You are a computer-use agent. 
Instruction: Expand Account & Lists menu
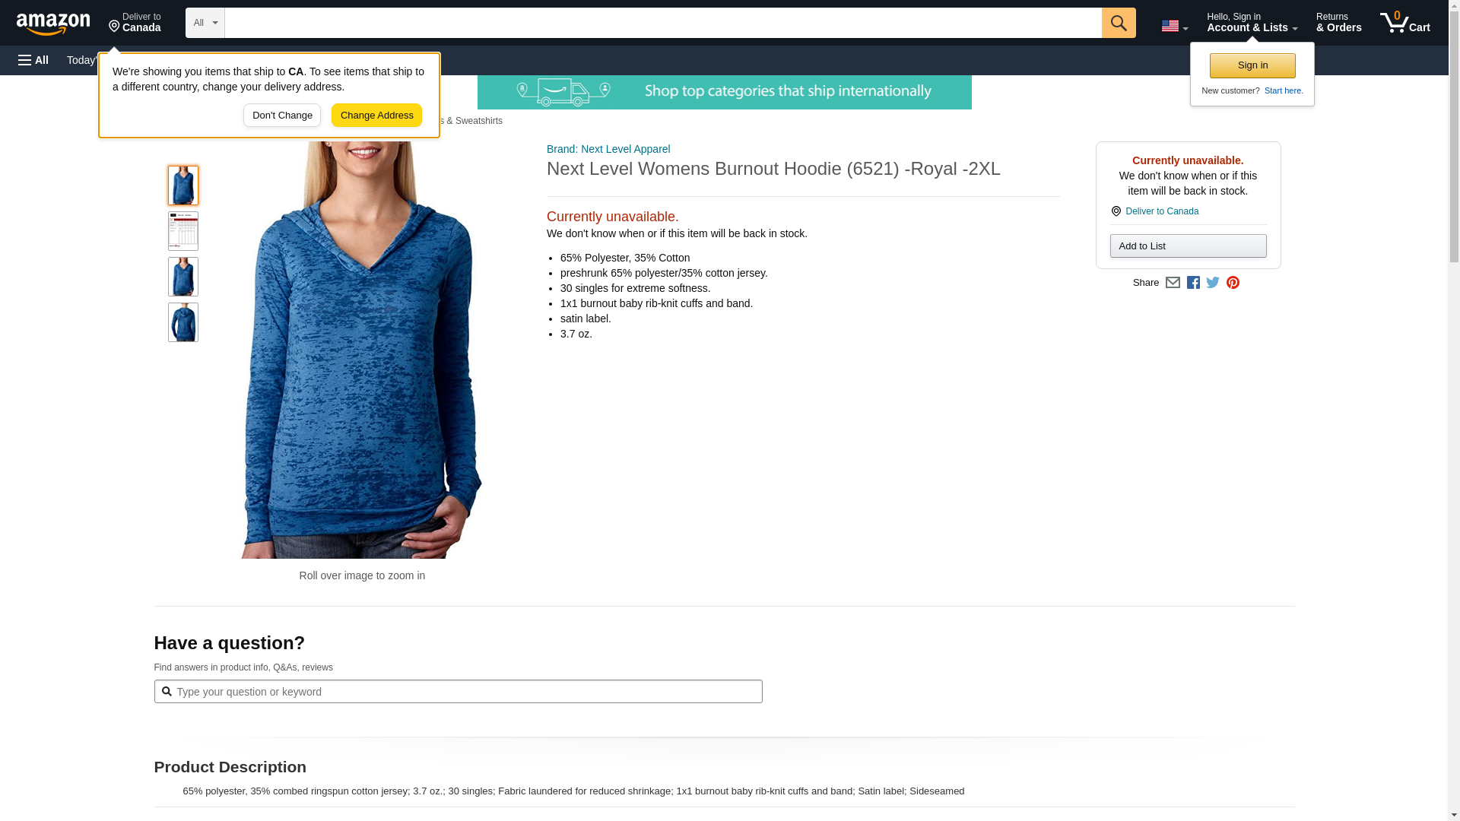coord(1252,23)
